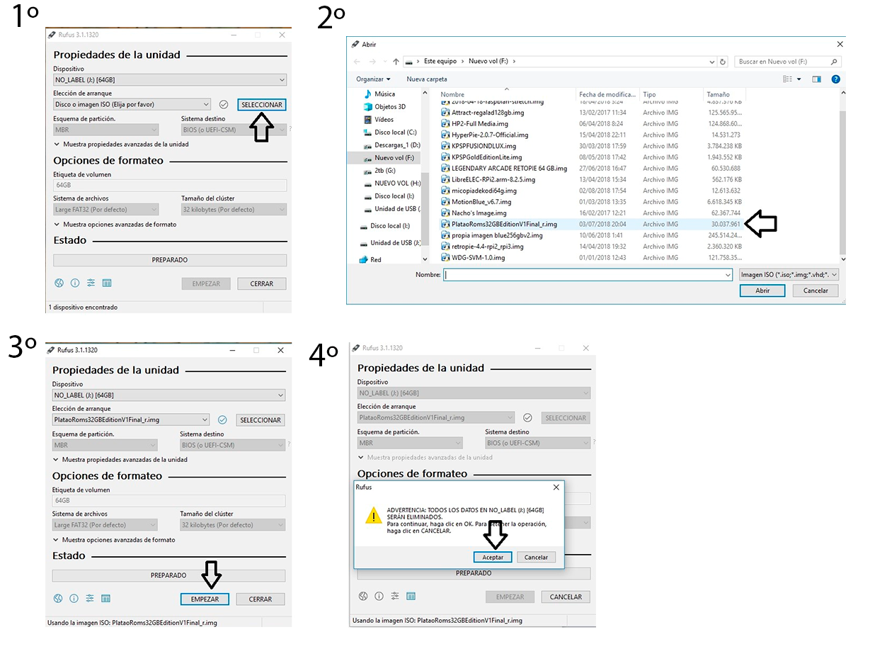Screen dimensions: 875x654
Task: Click file icon of HyperPie-2.0.7-Official.img
Action: pyautogui.click(x=445, y=135)
